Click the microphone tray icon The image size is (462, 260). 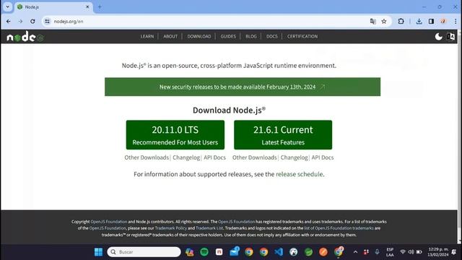(x=377, y=252)
